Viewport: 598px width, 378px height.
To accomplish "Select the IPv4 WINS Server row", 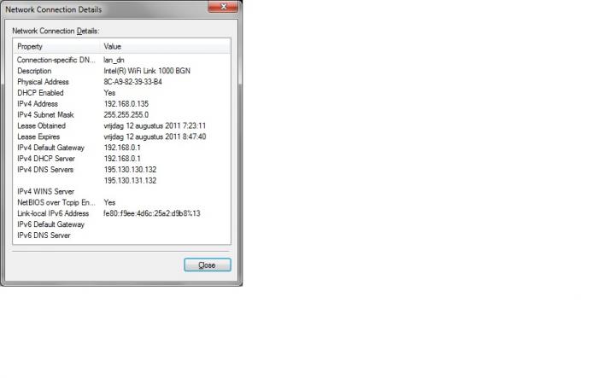I will (121, 192).
